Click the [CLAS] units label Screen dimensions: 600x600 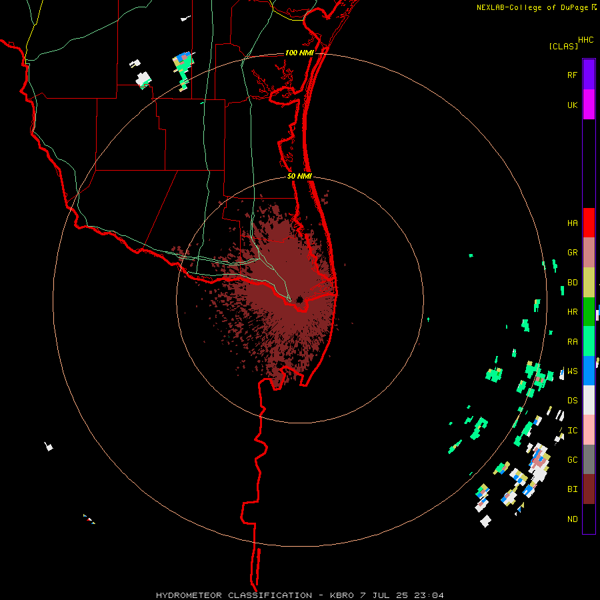(x=563, y=46)
